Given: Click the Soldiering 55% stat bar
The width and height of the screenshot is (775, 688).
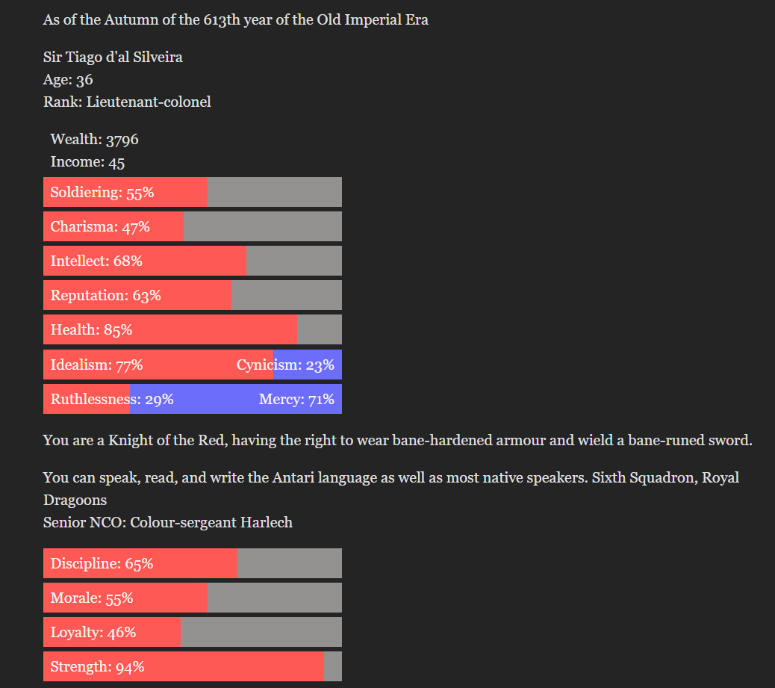Looking at the screenshot, I should 193,192.
